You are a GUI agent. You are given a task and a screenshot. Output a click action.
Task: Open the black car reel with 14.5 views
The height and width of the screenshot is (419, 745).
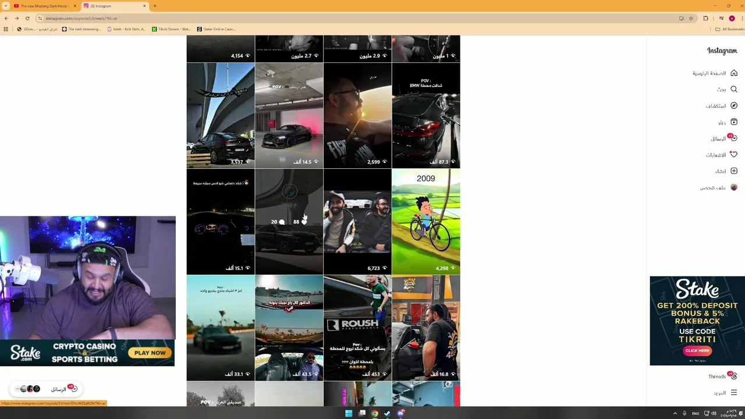pos(289,115)
